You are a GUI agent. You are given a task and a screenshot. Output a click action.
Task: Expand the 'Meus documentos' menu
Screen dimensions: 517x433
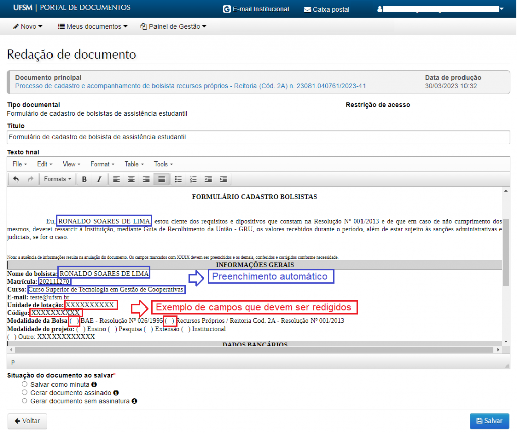[92, 26]
